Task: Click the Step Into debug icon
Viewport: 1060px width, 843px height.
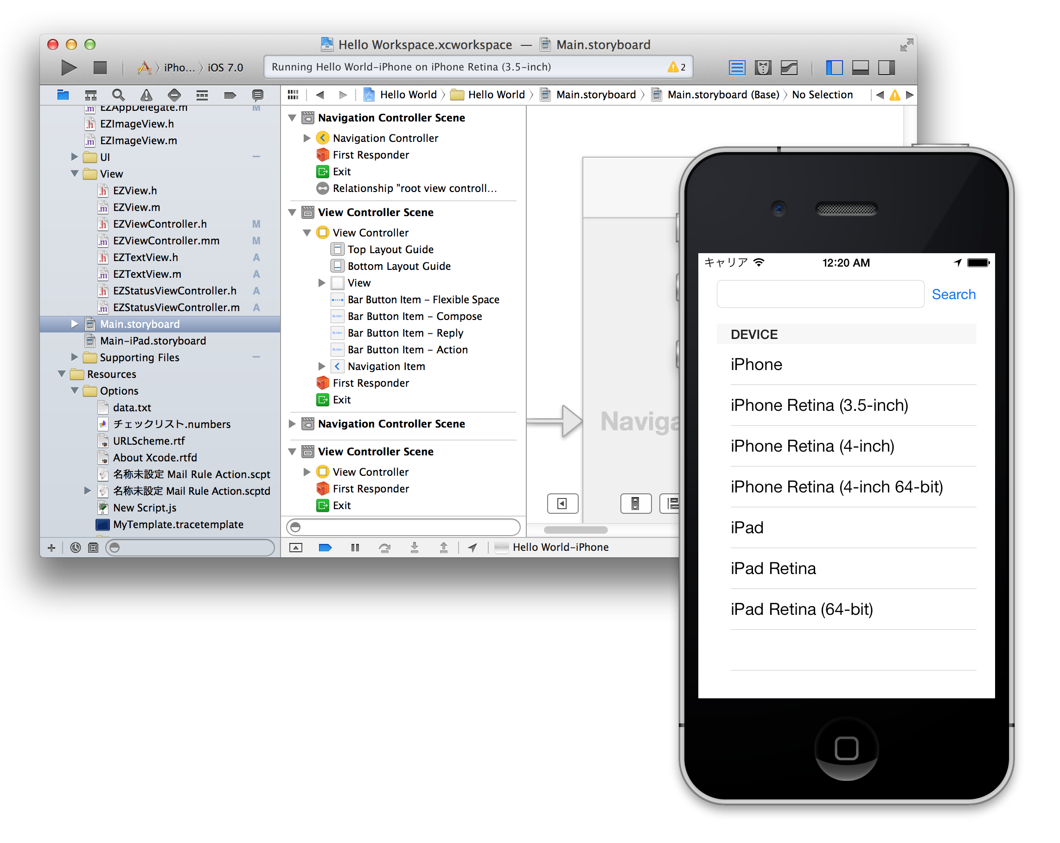Action: pyautogui.click(x=415, y=548)
